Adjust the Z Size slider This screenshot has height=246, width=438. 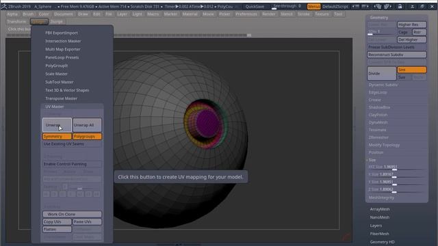click(397, 190)
